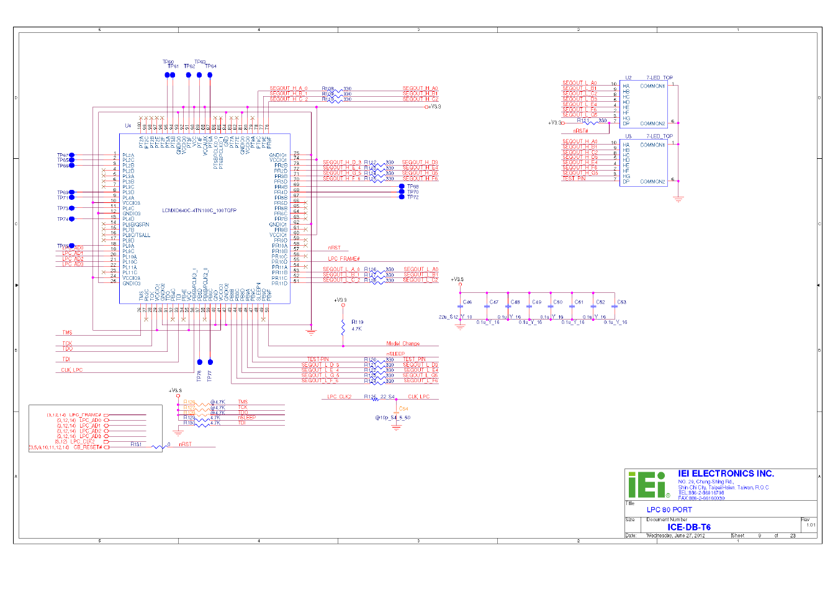
Task: Click the TP77 test point dot
Action: tap(210, 362)
